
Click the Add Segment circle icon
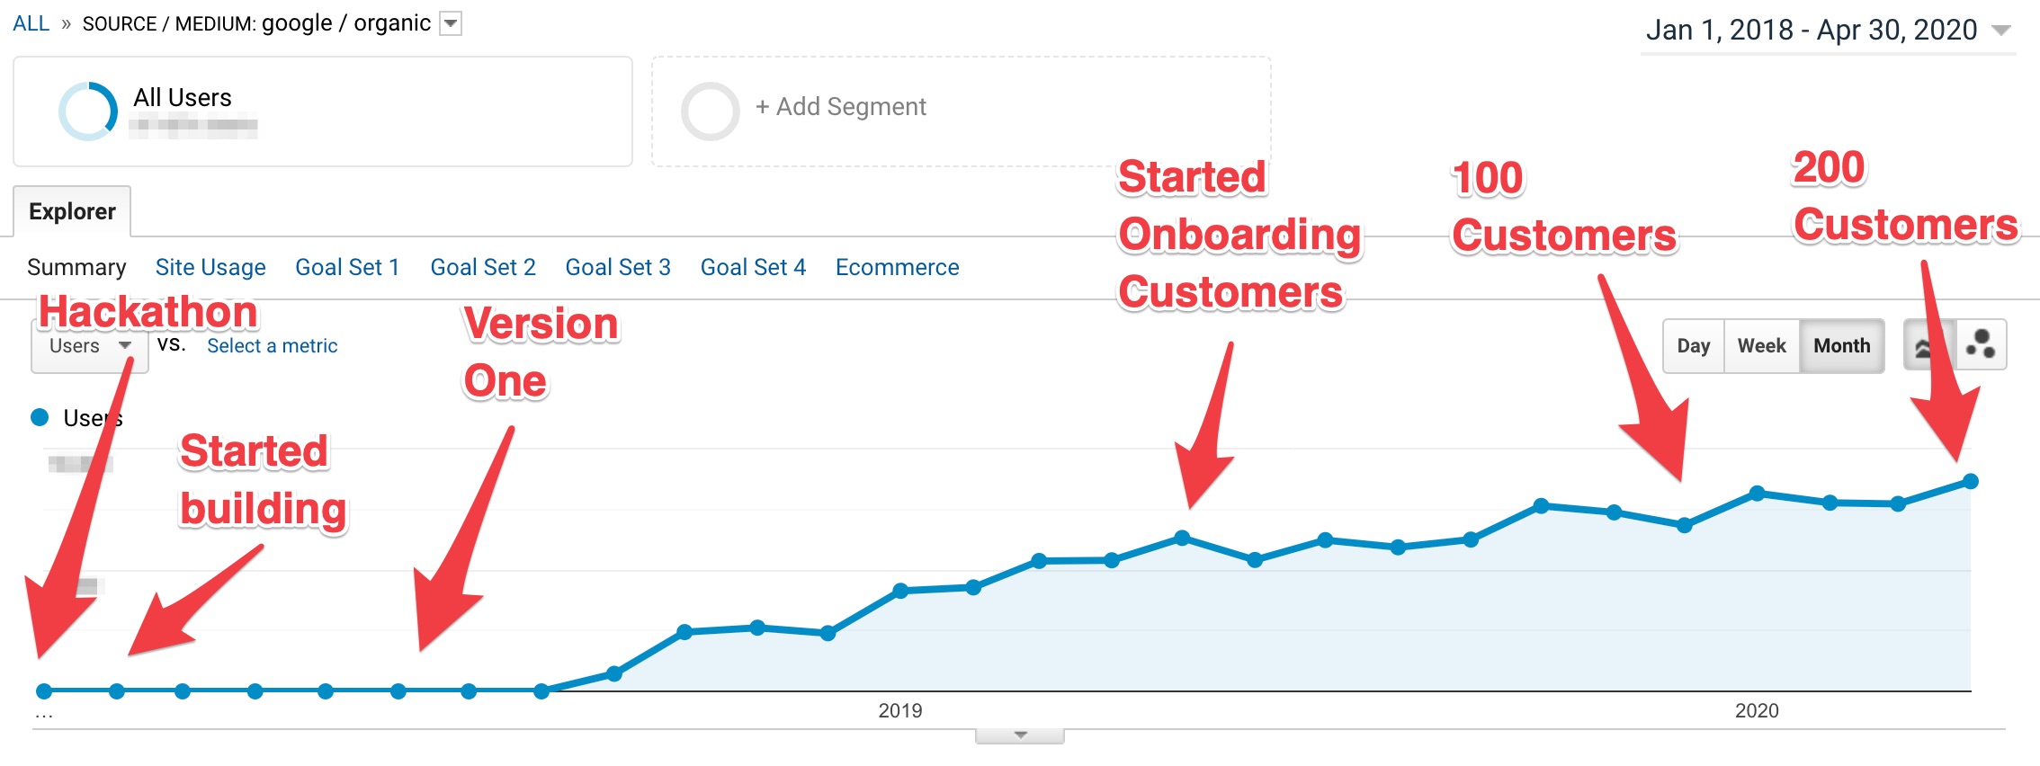tap(711, 106)
